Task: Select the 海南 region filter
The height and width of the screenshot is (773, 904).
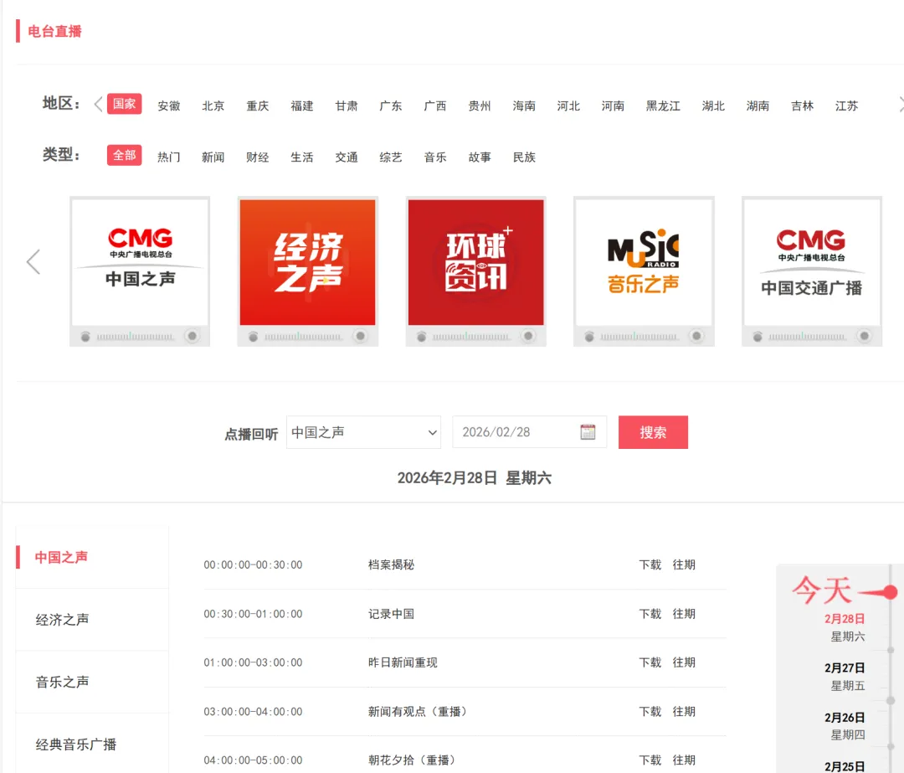Action: click(x=524, y=106)
